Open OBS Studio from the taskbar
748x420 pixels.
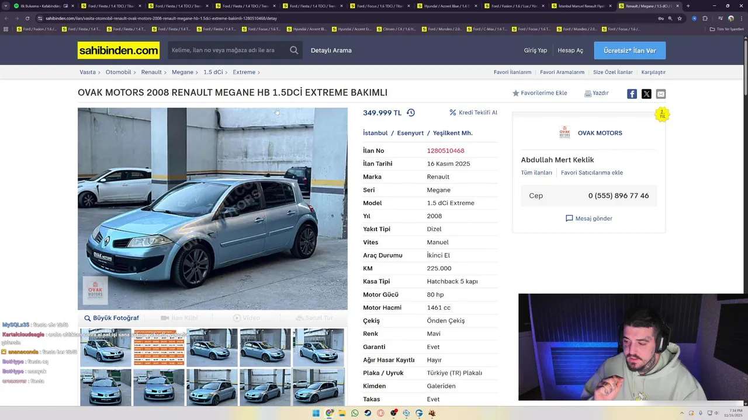[393, 413]
